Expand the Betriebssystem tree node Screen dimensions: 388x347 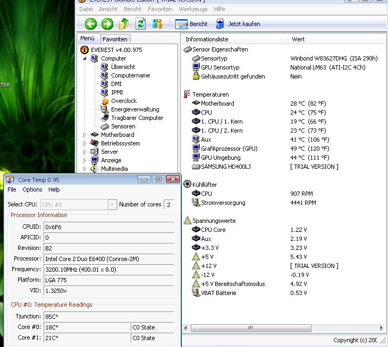click(x=85, y=143)
